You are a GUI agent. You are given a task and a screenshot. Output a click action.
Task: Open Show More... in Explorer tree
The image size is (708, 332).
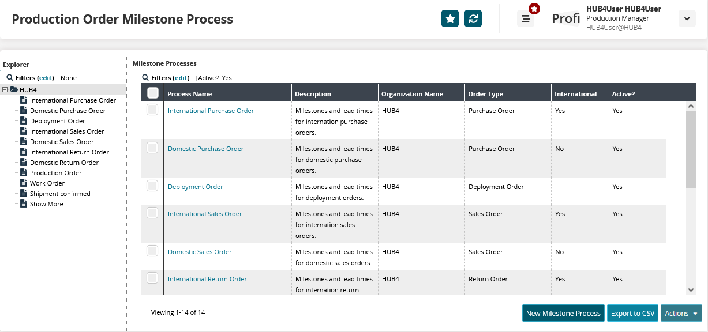click(x=48, y=204)
